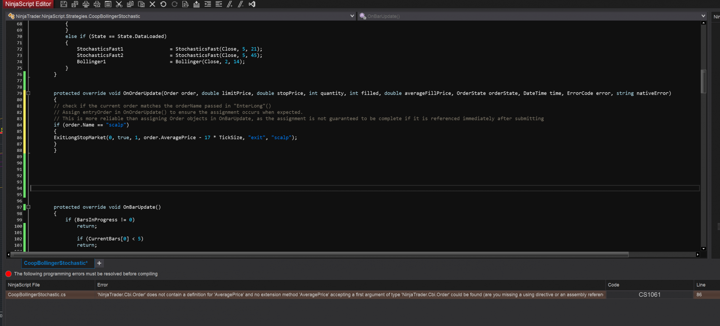Click the vertical scrollbar up arrow
The image size is (720, 326).
703,23
